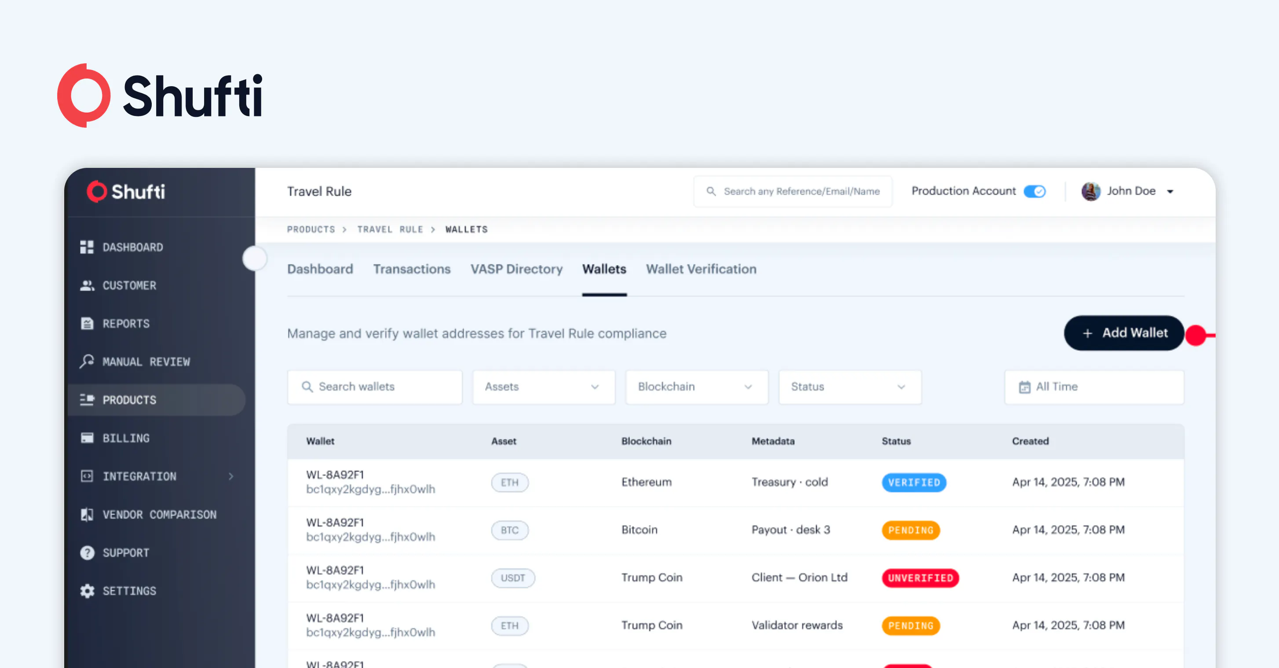Click the Integration code icon in sidebar
1279x668 pixels.
pos(87,476)
